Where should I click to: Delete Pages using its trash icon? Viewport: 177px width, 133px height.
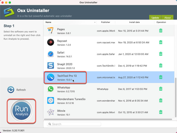coord(161,31)
